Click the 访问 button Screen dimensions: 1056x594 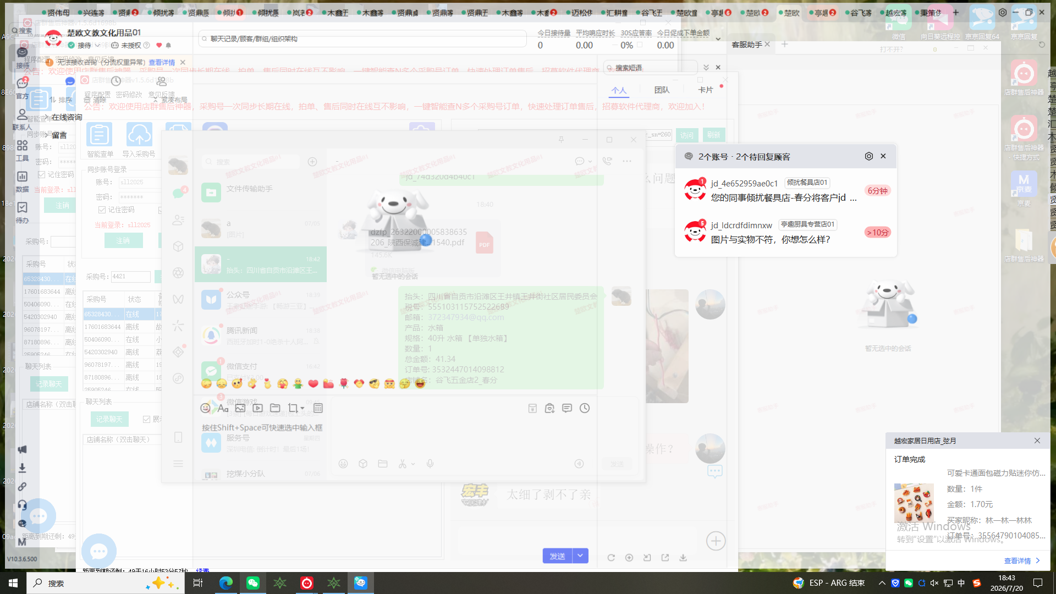click(687, 135)
